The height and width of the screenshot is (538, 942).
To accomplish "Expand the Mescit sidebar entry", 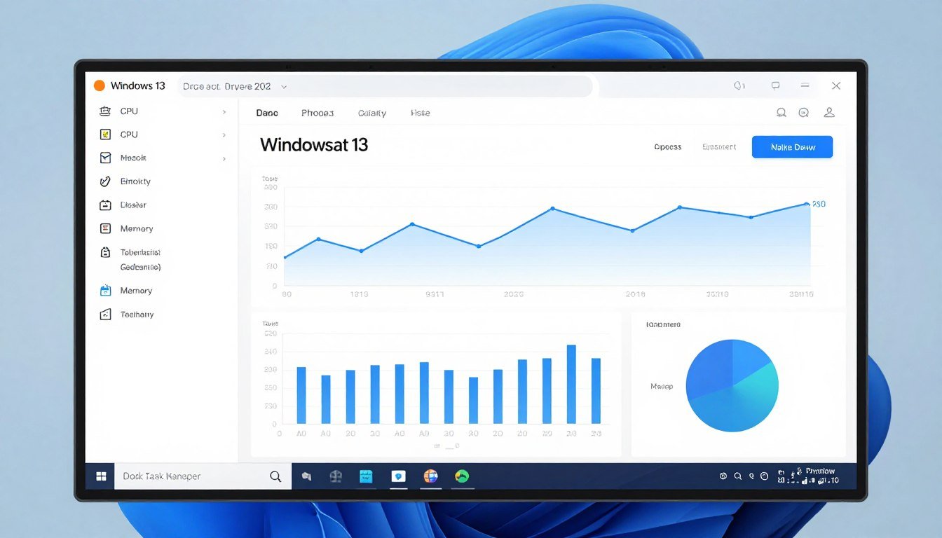I will click(224, 158).
